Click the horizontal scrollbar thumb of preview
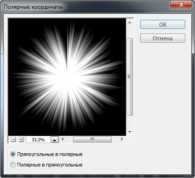195x178 pixels. point(92,139)
